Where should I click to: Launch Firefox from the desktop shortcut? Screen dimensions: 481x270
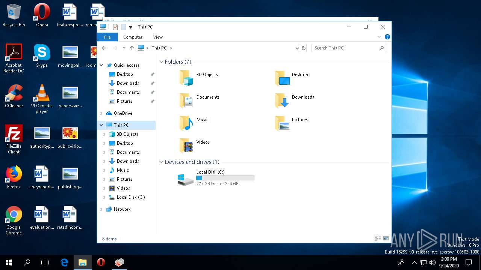pyautogui.click(x=14, y=177)
